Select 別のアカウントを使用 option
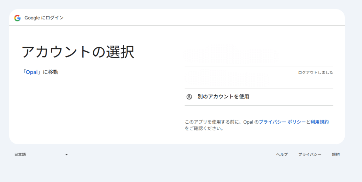The width and height of the screenshot is (362, 182). [x=259, y=97]
